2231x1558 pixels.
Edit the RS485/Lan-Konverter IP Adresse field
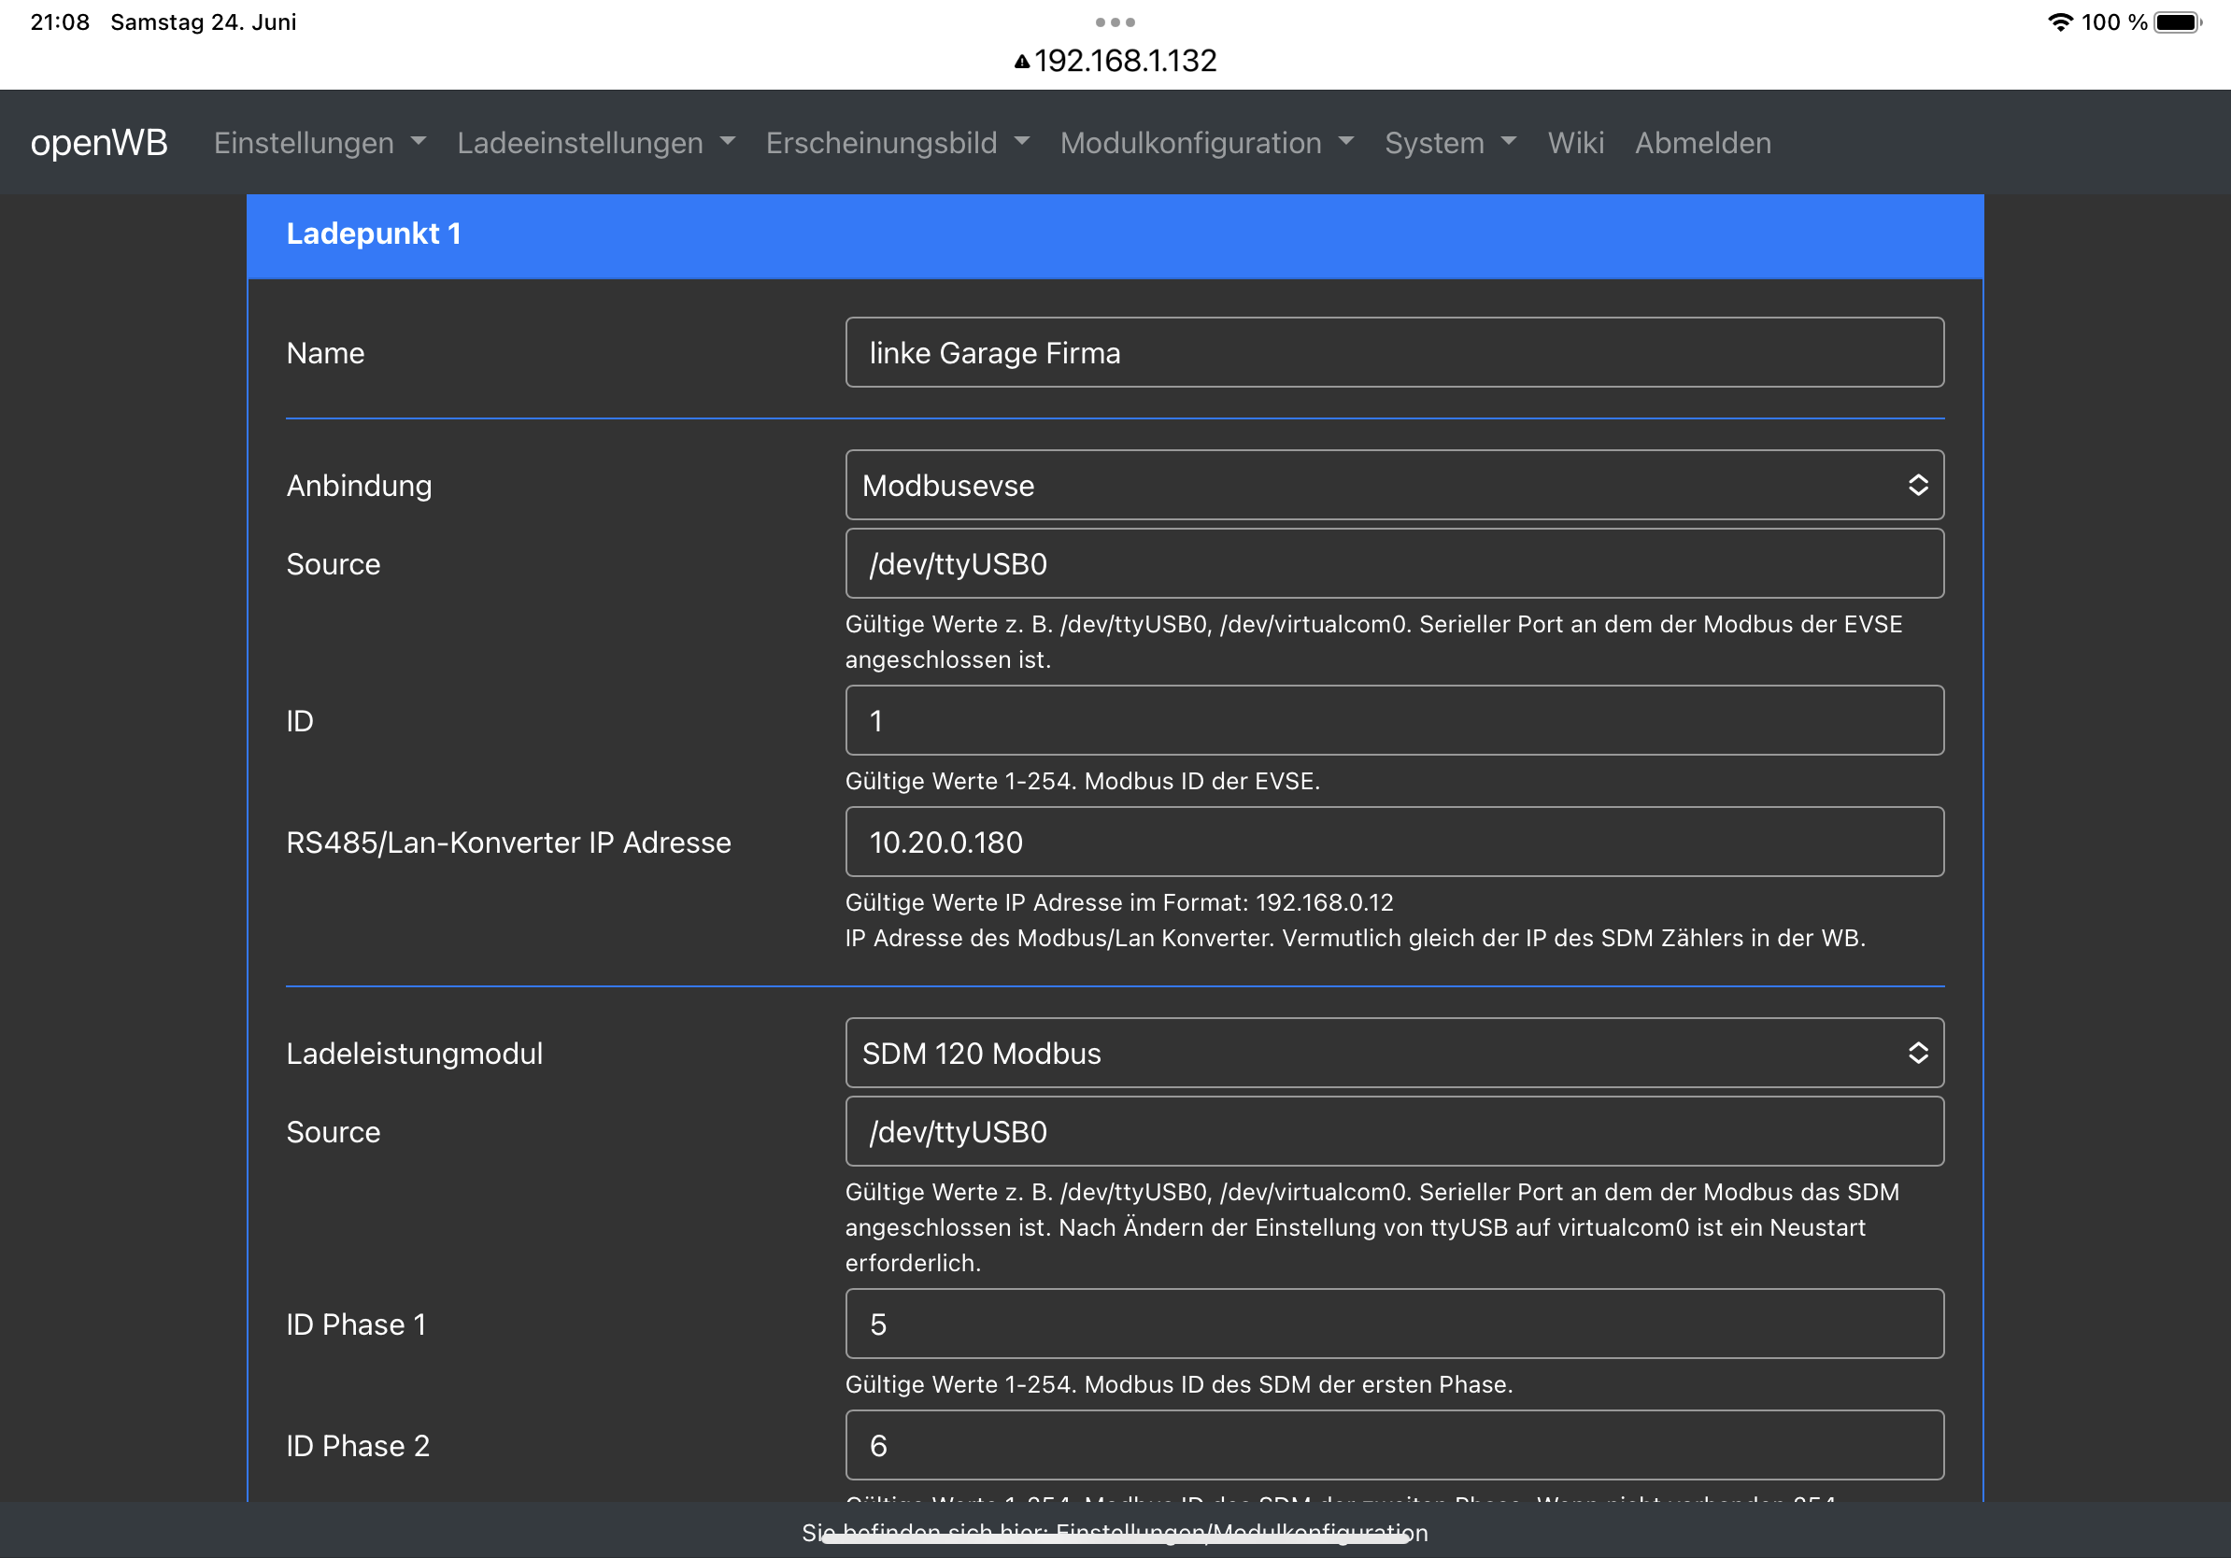click(x=1393, y=843)
